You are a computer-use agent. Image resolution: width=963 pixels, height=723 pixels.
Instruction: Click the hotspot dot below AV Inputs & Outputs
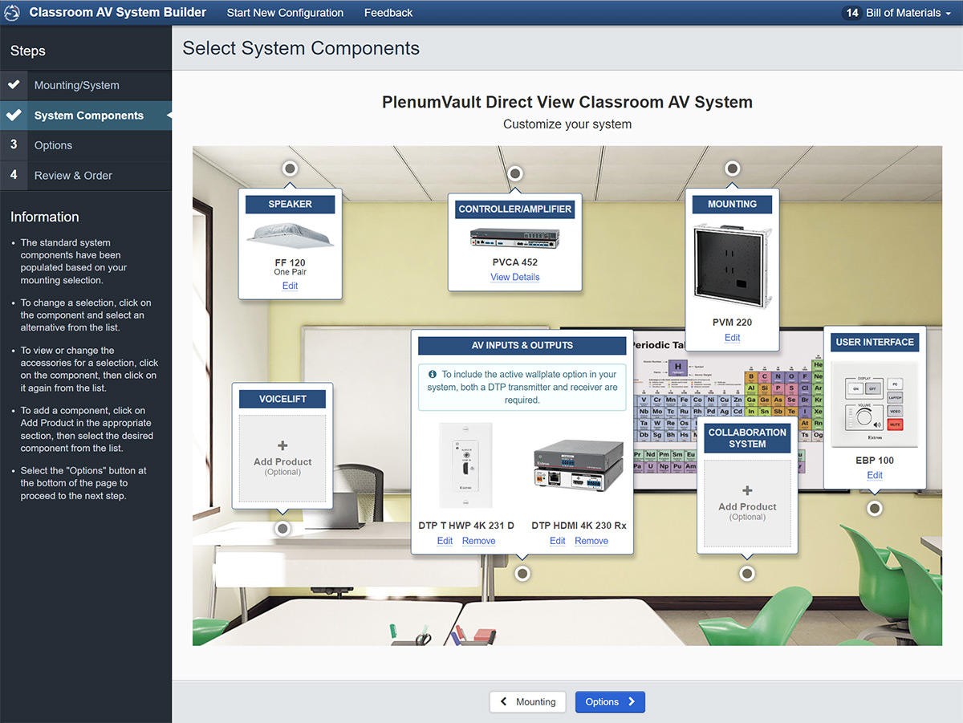tap(522, 574)
